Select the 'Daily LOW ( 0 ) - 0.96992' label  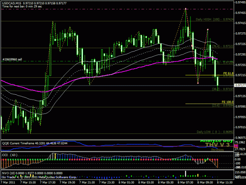[215, 132]
